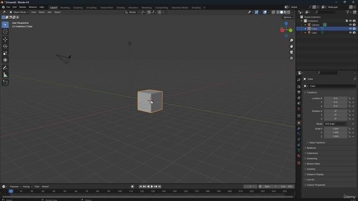Jump to the timeline start frame
358x201 pixels.
pos(140,186)
